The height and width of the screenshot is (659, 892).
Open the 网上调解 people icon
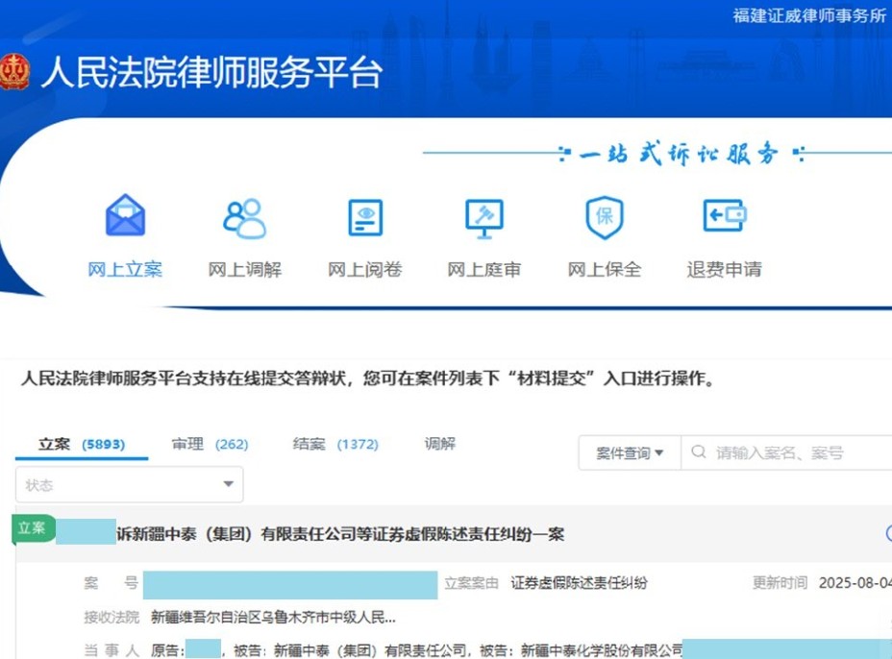click(244, 217)
